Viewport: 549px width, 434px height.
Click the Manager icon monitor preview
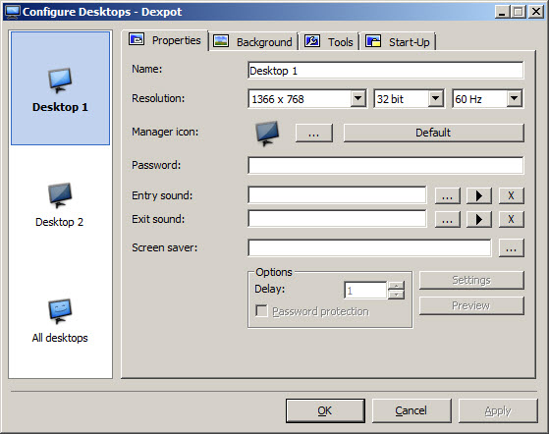[x=267, y=134]
